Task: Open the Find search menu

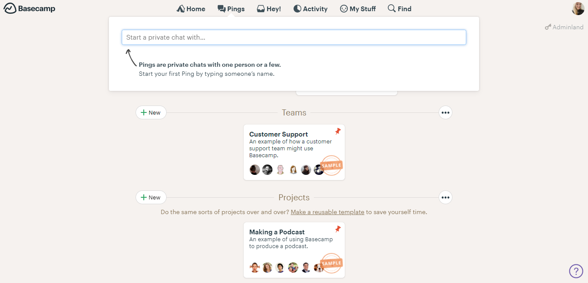Action: [399, 9]
